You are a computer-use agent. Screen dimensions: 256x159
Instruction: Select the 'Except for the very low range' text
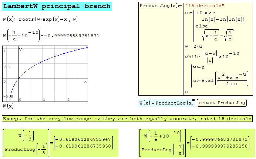[x=128, y=119]
